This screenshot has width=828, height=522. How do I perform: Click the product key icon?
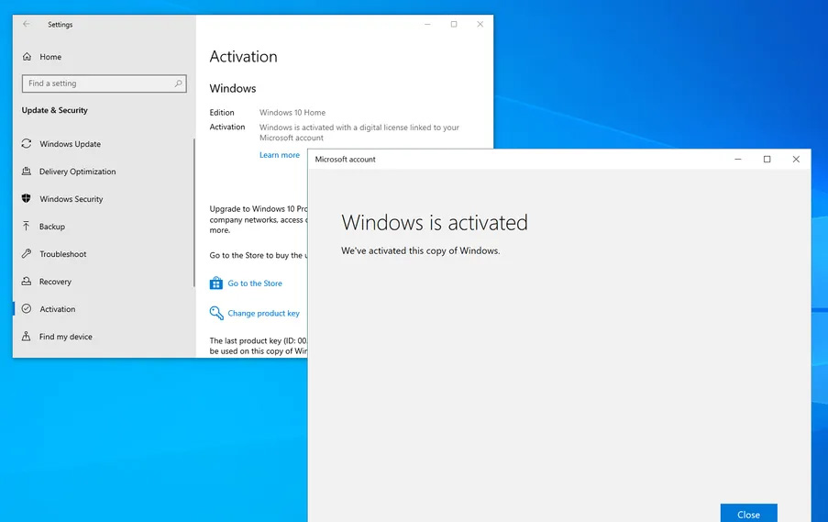216,313
